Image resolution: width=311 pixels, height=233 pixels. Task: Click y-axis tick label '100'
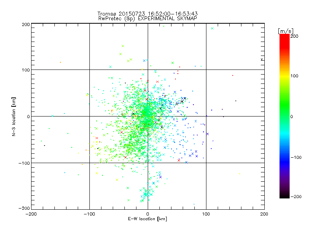point(26,70)
